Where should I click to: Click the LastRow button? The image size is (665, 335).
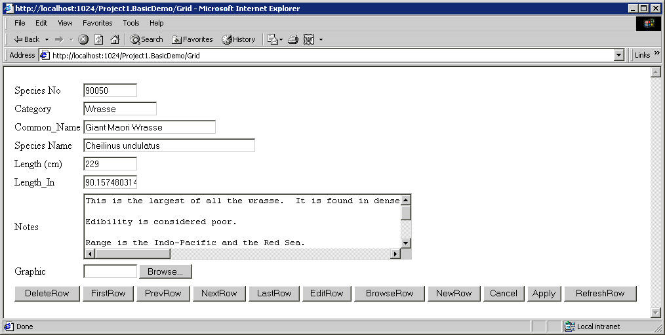coord(274,294)
